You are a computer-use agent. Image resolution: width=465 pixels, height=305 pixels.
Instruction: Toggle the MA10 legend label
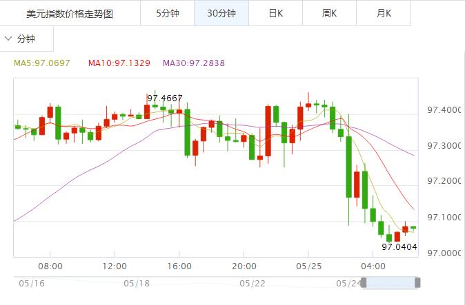(119, 63)
